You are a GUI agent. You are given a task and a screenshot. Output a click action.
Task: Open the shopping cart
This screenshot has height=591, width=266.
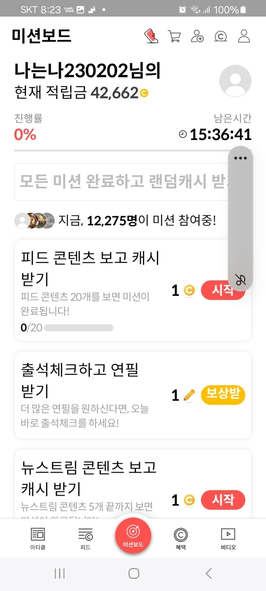pyautogui.click(x=174, y=36)
